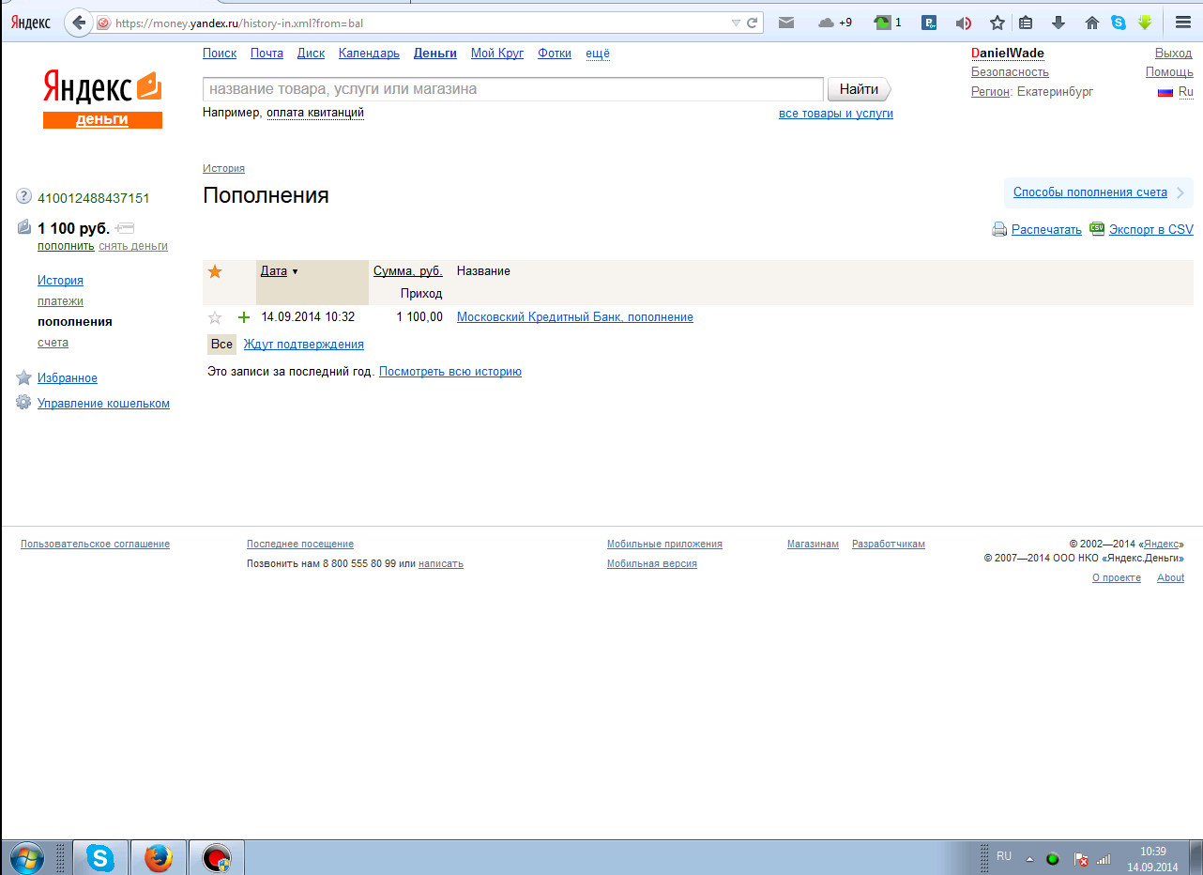Open Мой Круг in the Yandex services bar
The image size is (1203, 875).
coord(497,54)
